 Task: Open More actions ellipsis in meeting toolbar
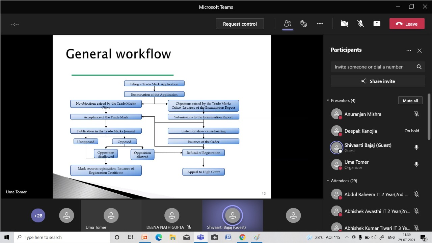coord(320,24)
